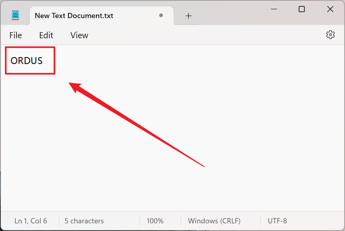Click the 5 characters count in status bar
This screenshot has height=231, width=345.
(84, 221)
